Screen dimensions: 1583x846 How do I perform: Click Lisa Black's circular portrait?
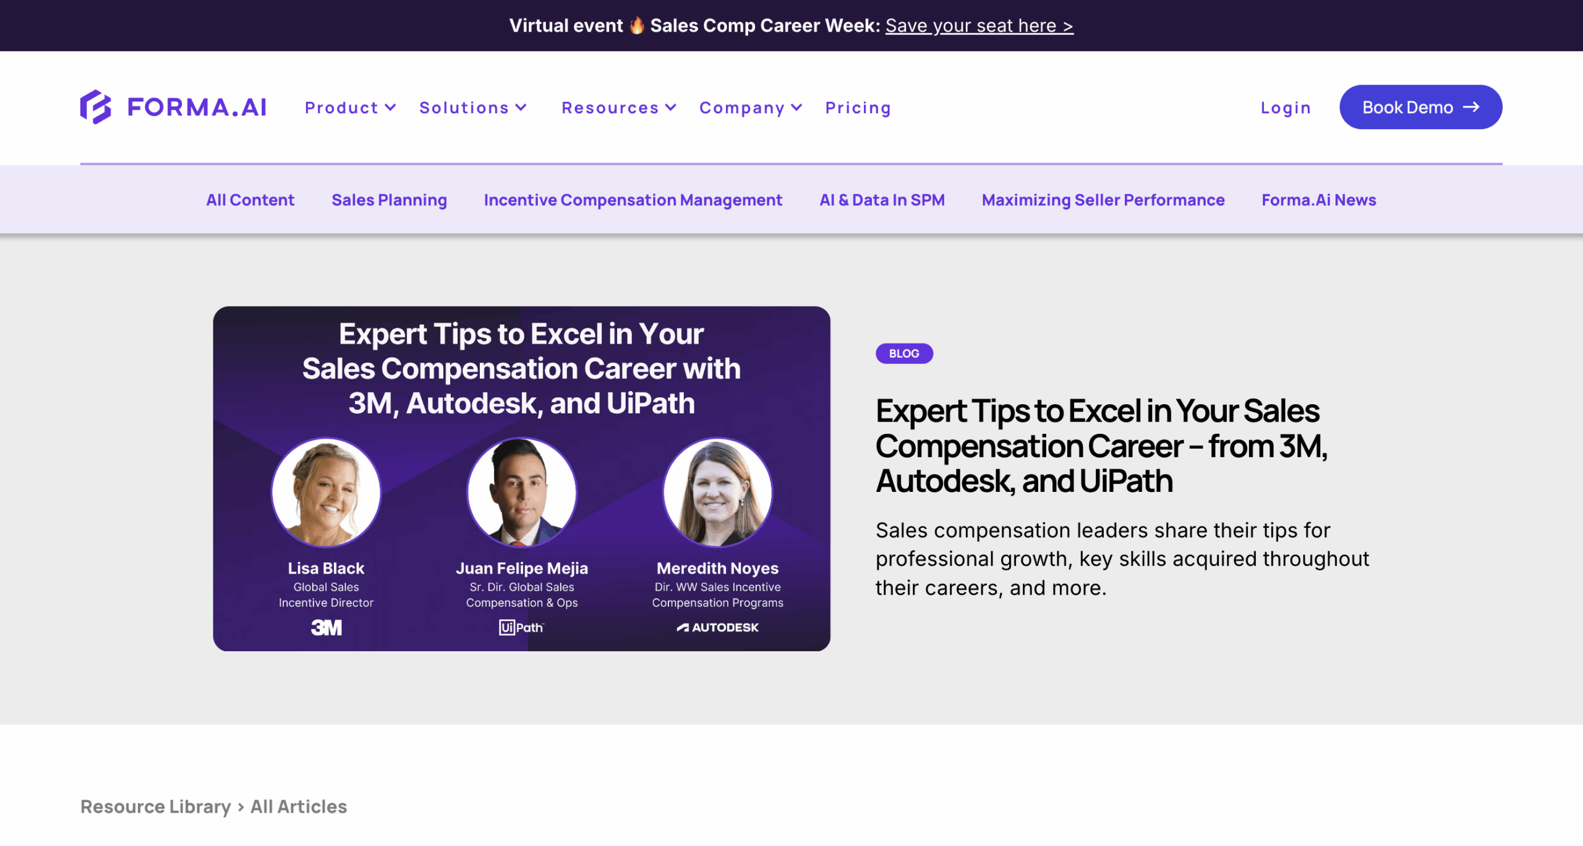326,493
